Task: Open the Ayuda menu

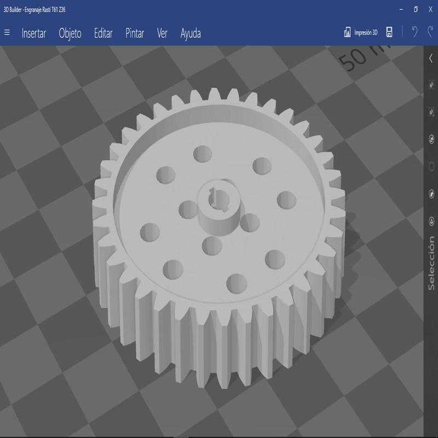Action: click(x=191, y=33)
